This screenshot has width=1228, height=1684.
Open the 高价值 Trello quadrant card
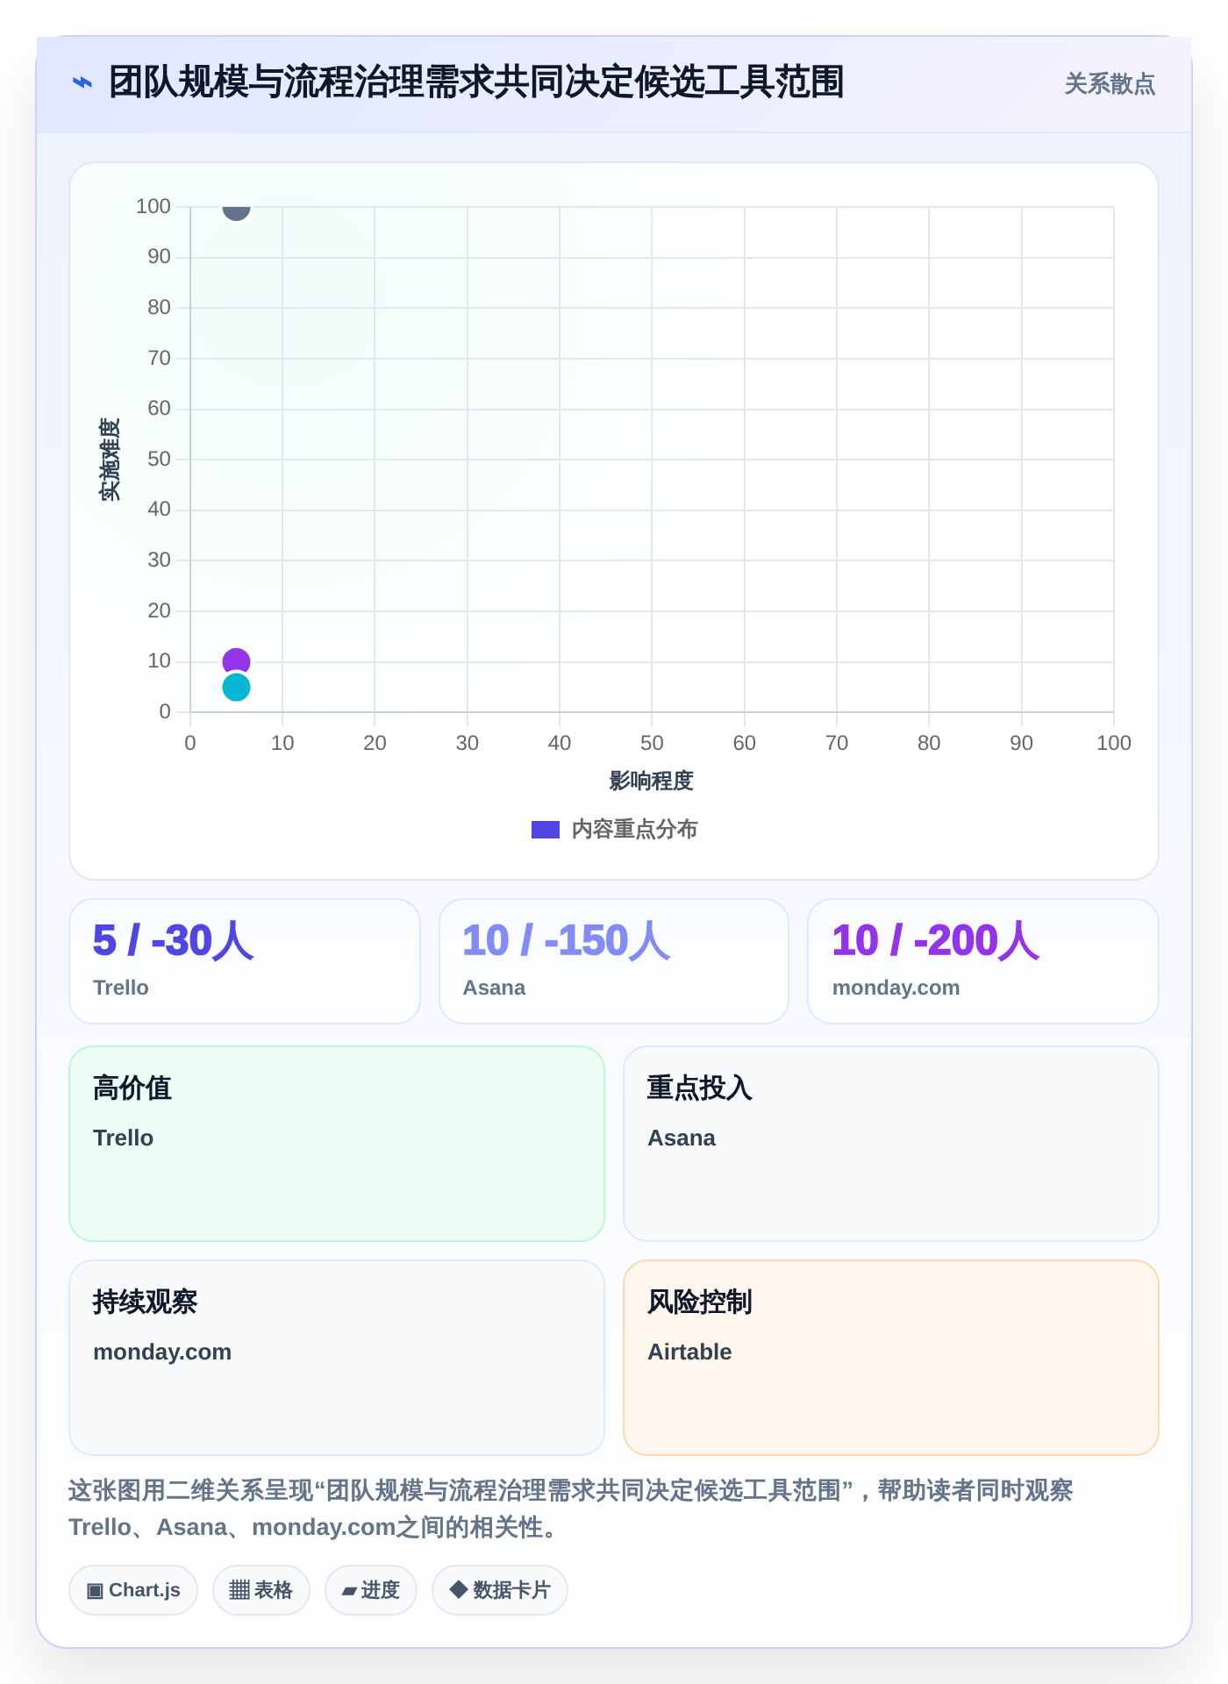click(x=337, y=1144)
